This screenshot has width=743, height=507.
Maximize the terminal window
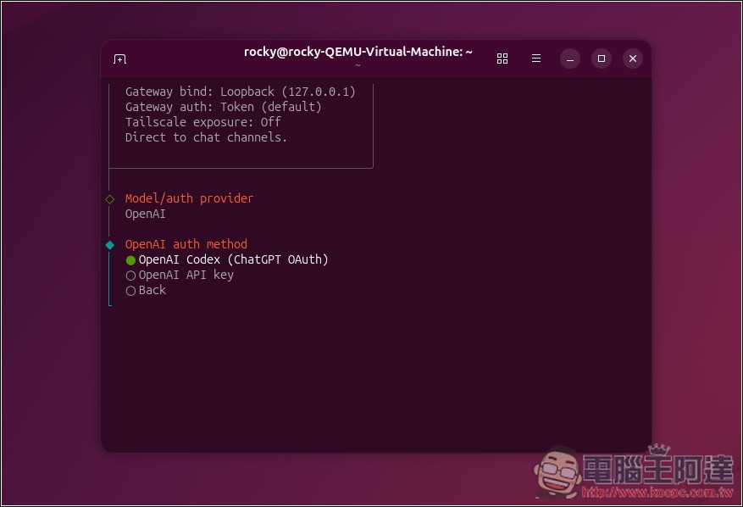point(602,58)
